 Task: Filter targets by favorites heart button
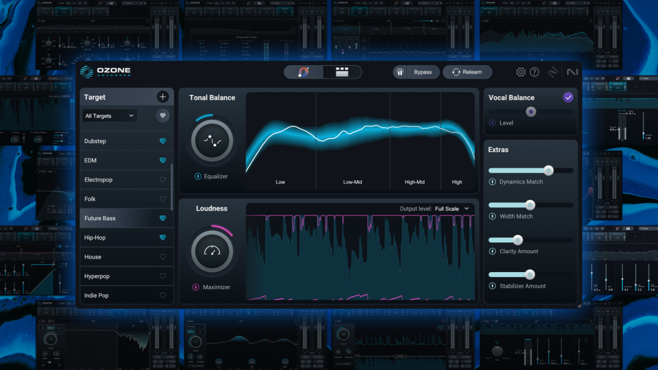[163, 116]
